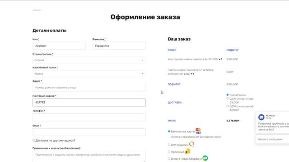The width and height of the screenshot is (289, 162).
Task: Click product Чертеж модели самолета Як-52
Action: coord(191,72)
